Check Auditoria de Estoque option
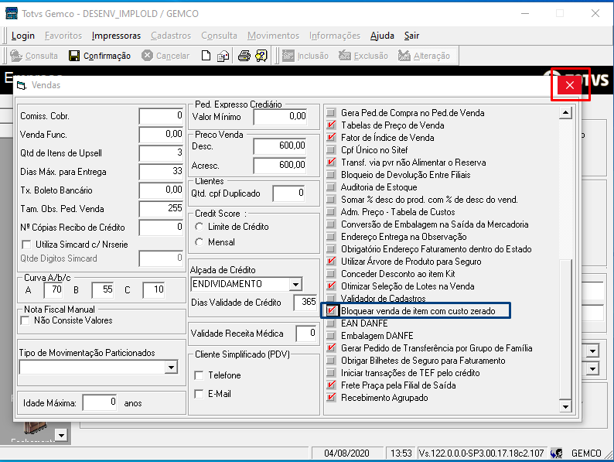Viewport: 614px width, 462px height. [x=331, y=187]
